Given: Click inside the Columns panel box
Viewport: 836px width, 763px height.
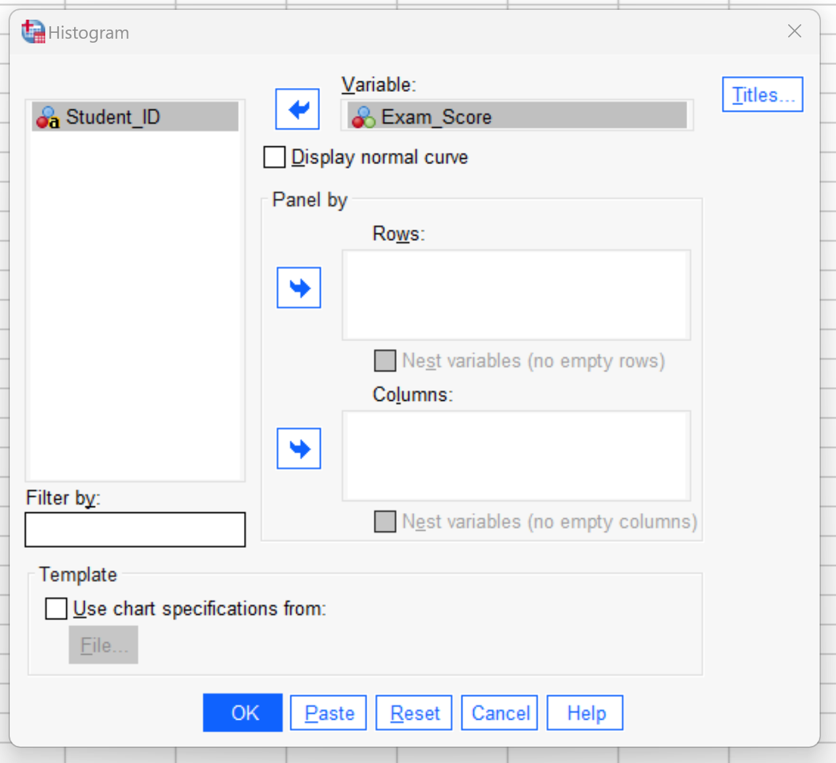Looking at the screenshot, I should [516, 456].
